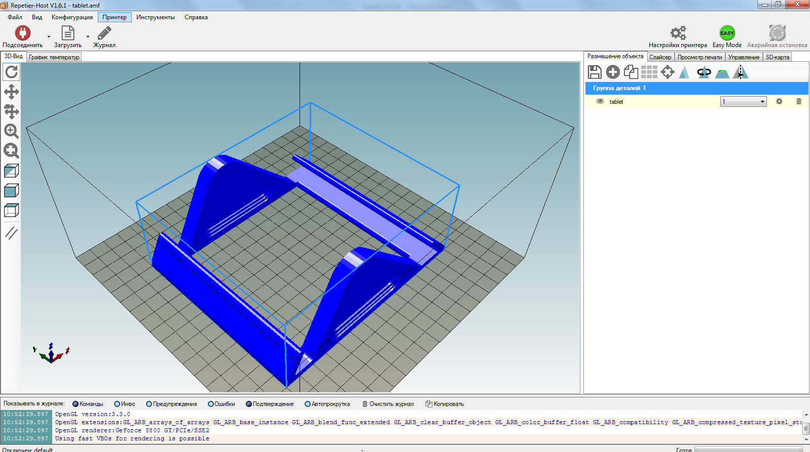Delete the tablet object with trash icon
Viewport: 810px width, 452px height.
[799, 102]
